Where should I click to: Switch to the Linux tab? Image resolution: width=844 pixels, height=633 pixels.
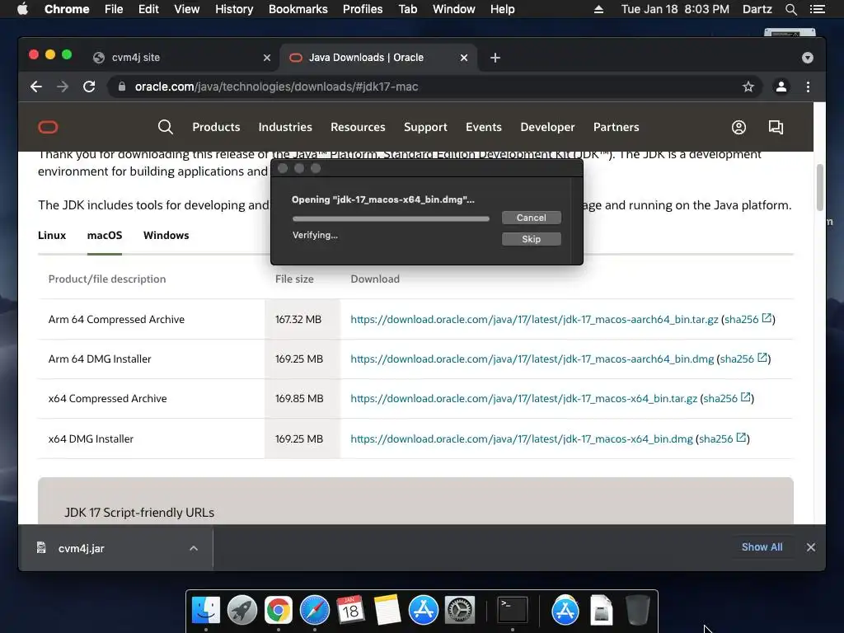pyautogui.click(x=52, y=235)
